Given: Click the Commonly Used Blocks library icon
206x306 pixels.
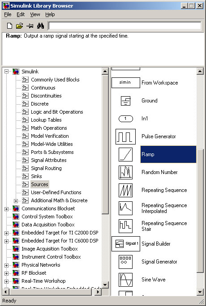Looking at the screenshot, I should [25, 80].
